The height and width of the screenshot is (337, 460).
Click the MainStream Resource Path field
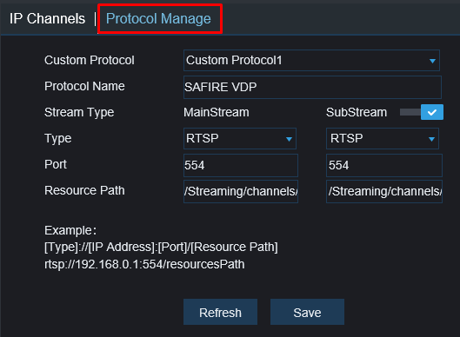pos(241,191)
